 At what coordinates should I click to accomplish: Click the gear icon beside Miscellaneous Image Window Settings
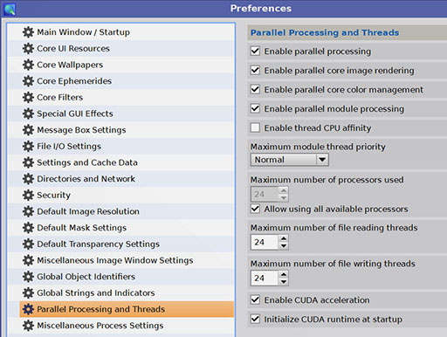pyautogui.click(x=28, y=260)
